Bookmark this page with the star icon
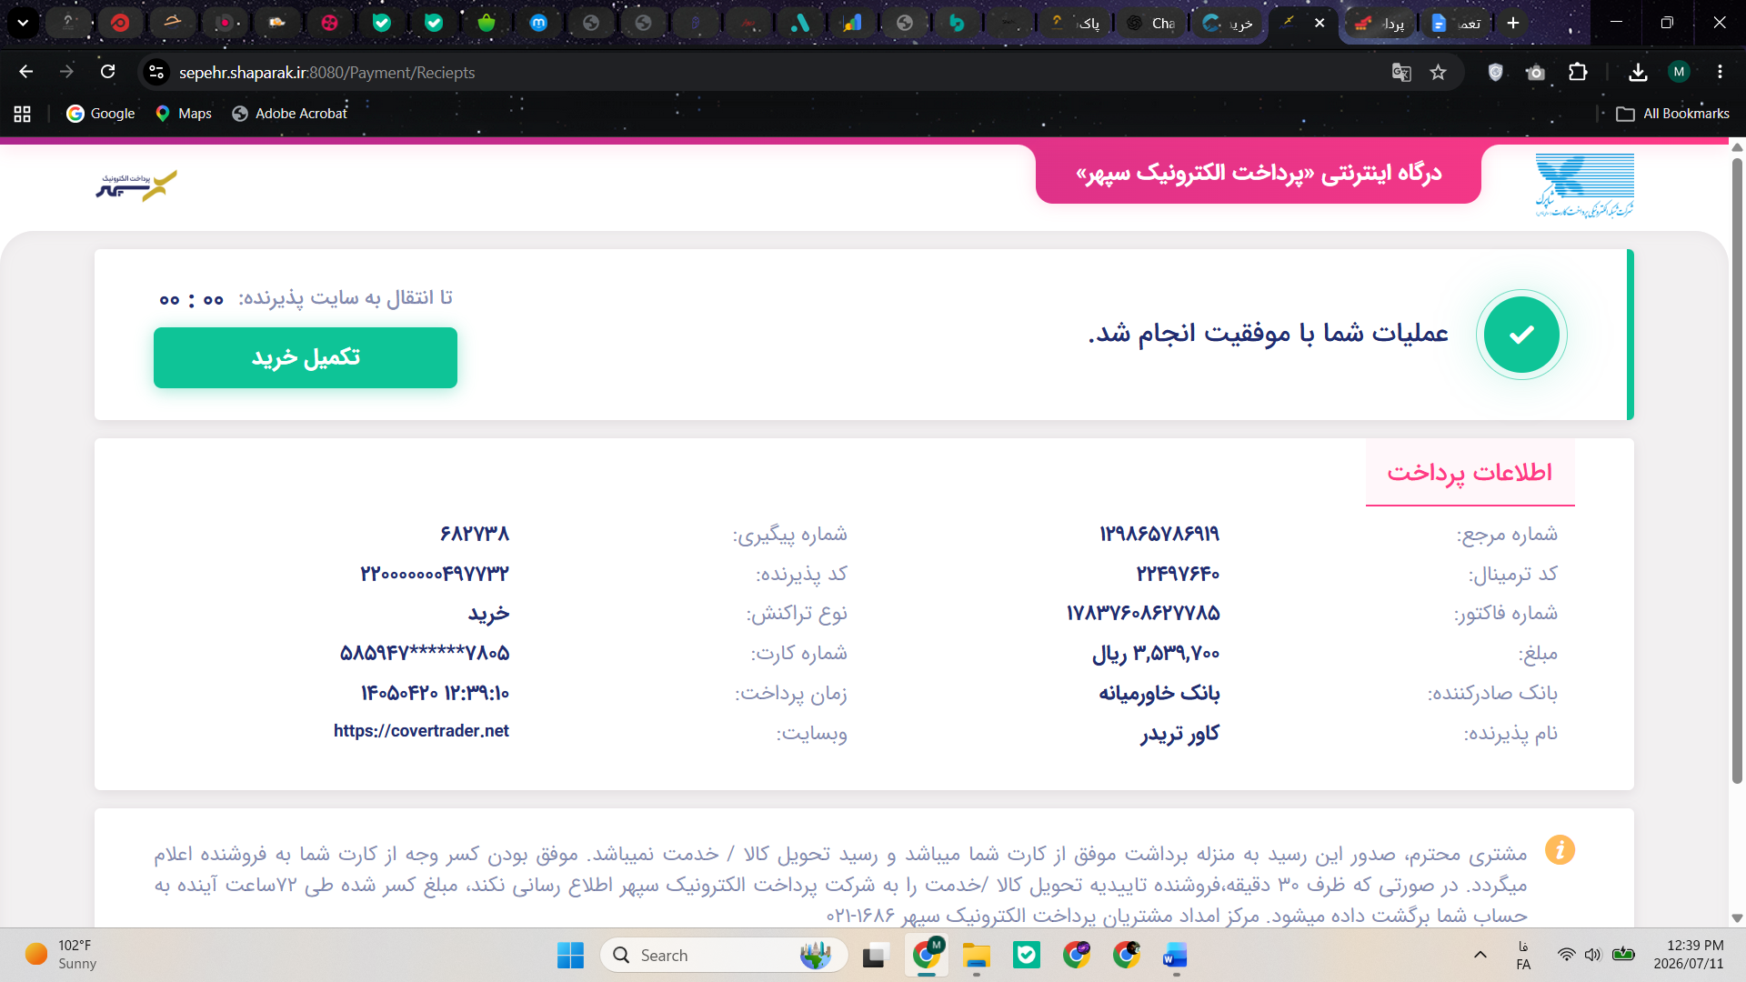1746x982 pixels. pos(1438,73)
